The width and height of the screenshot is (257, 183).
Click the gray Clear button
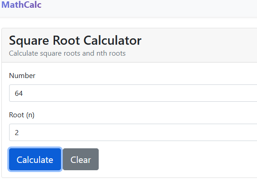pyautogui.click(x=81, y=159)
